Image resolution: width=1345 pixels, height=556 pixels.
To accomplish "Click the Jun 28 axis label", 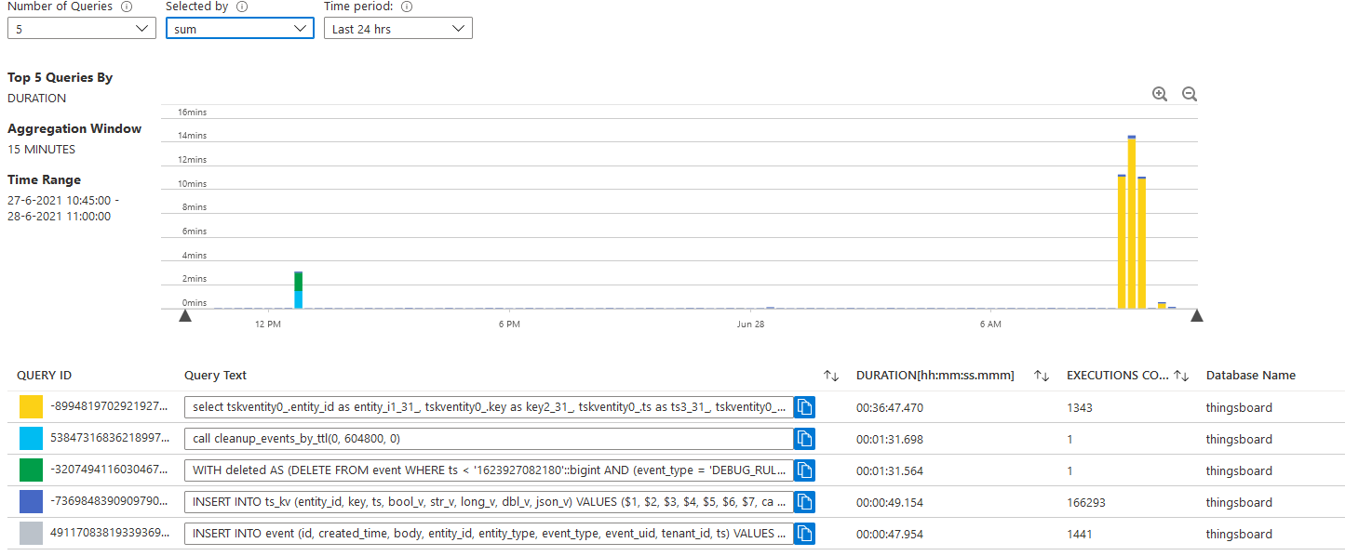I will coord(750,324).
